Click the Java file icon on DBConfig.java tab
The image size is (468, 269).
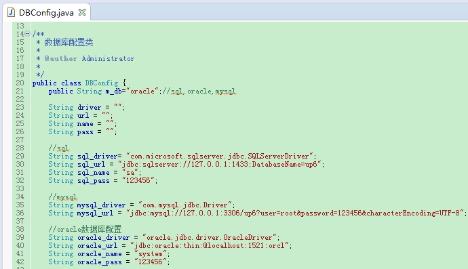coord(11,12)
